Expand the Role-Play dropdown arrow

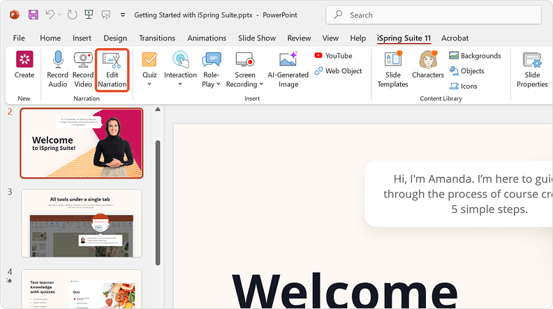[219, 84]
